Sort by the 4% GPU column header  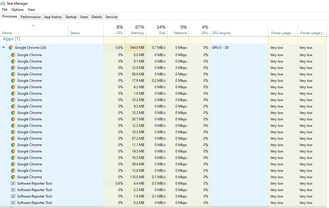coord(200,30)
